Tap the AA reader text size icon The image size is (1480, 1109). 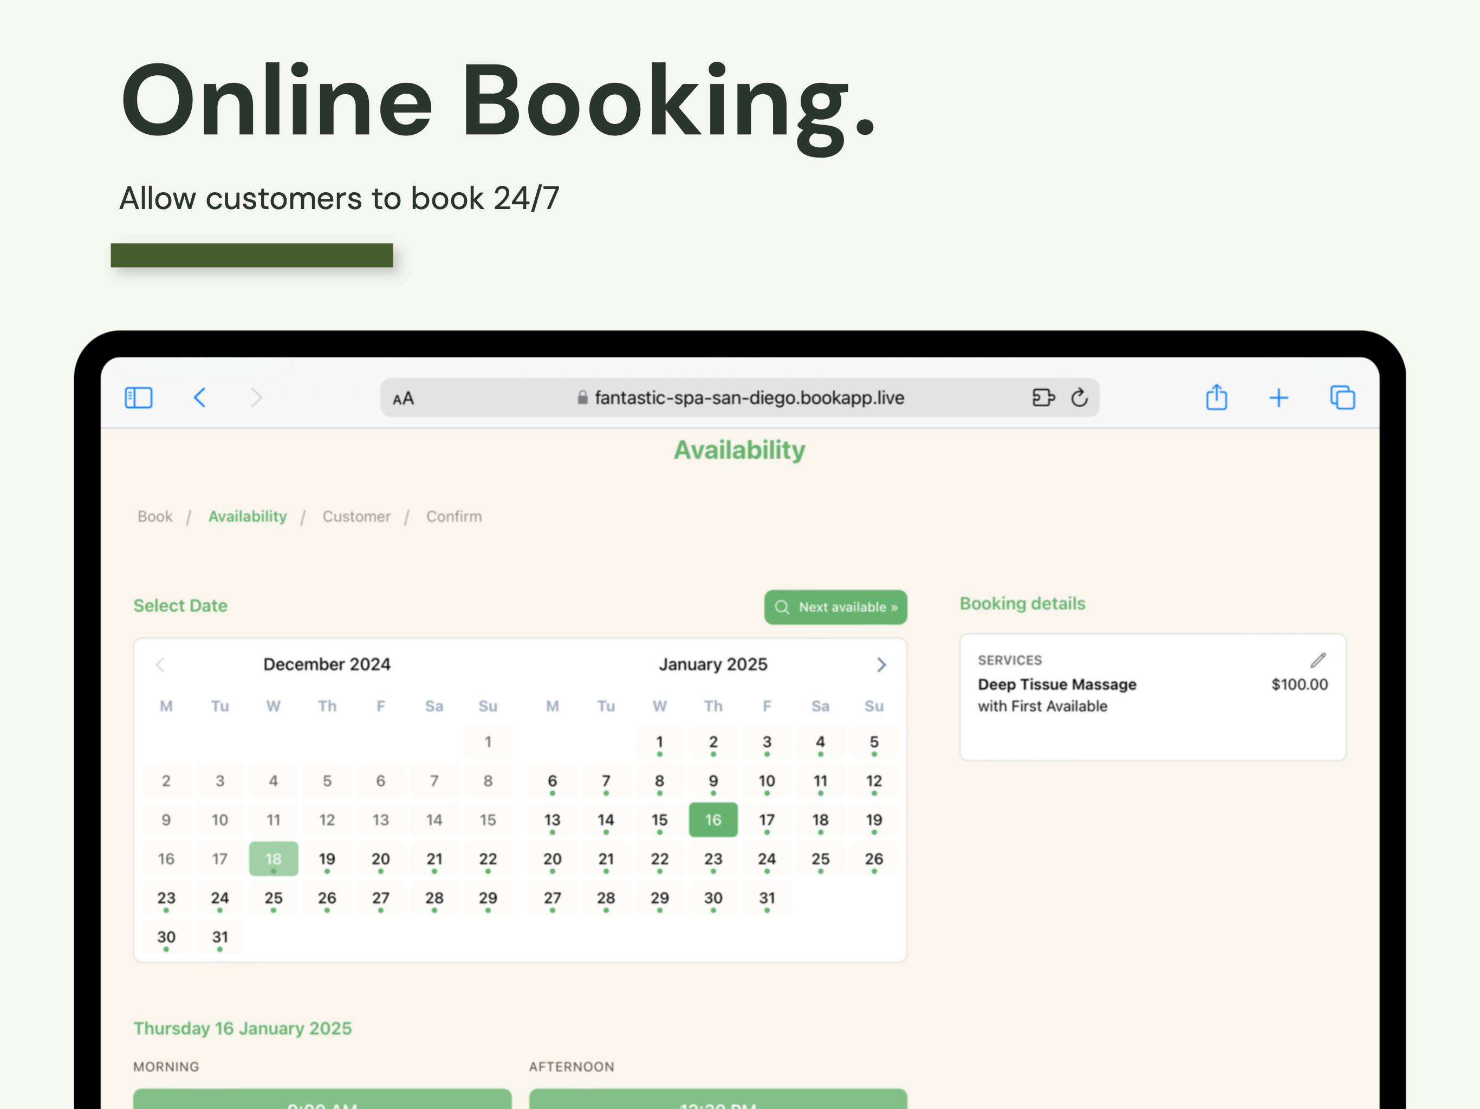(403, 399)
